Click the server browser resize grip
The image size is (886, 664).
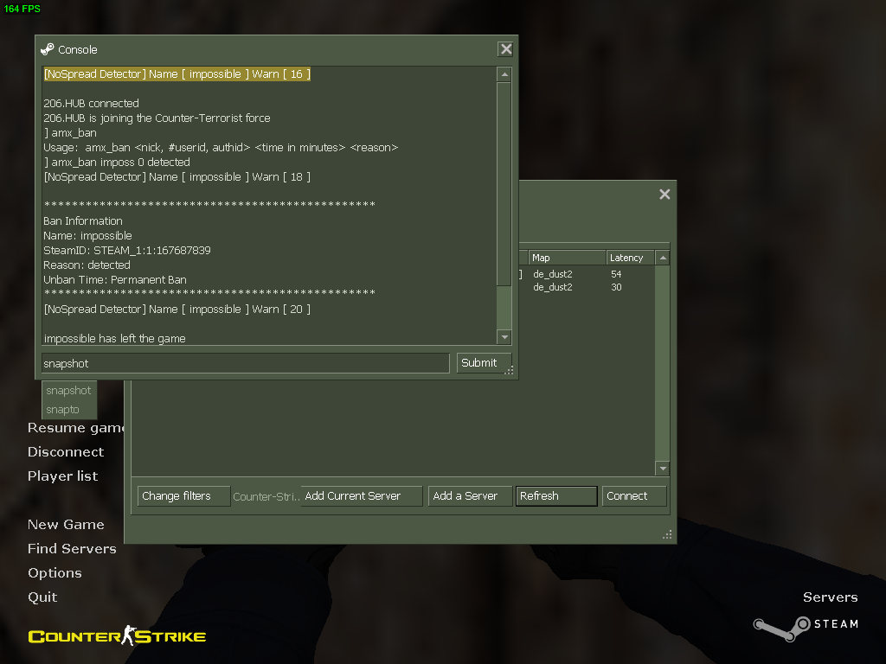(667, 534)
